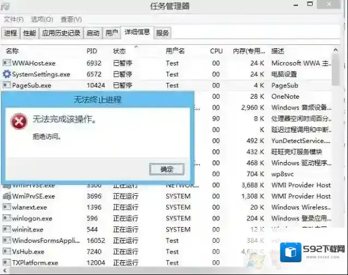The image size is (348, 275).
Task: Click the red error icon in dialog
Action: 19,121
